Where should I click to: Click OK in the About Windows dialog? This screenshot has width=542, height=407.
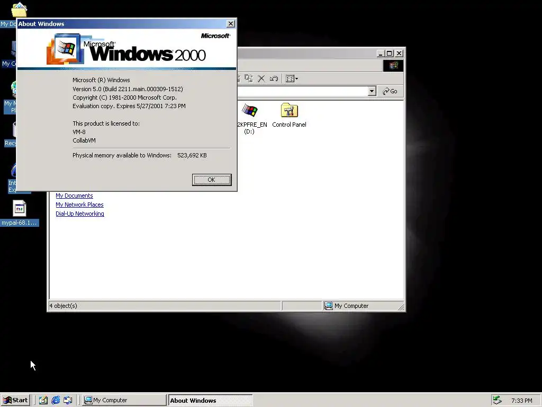(x=212, y=180)
